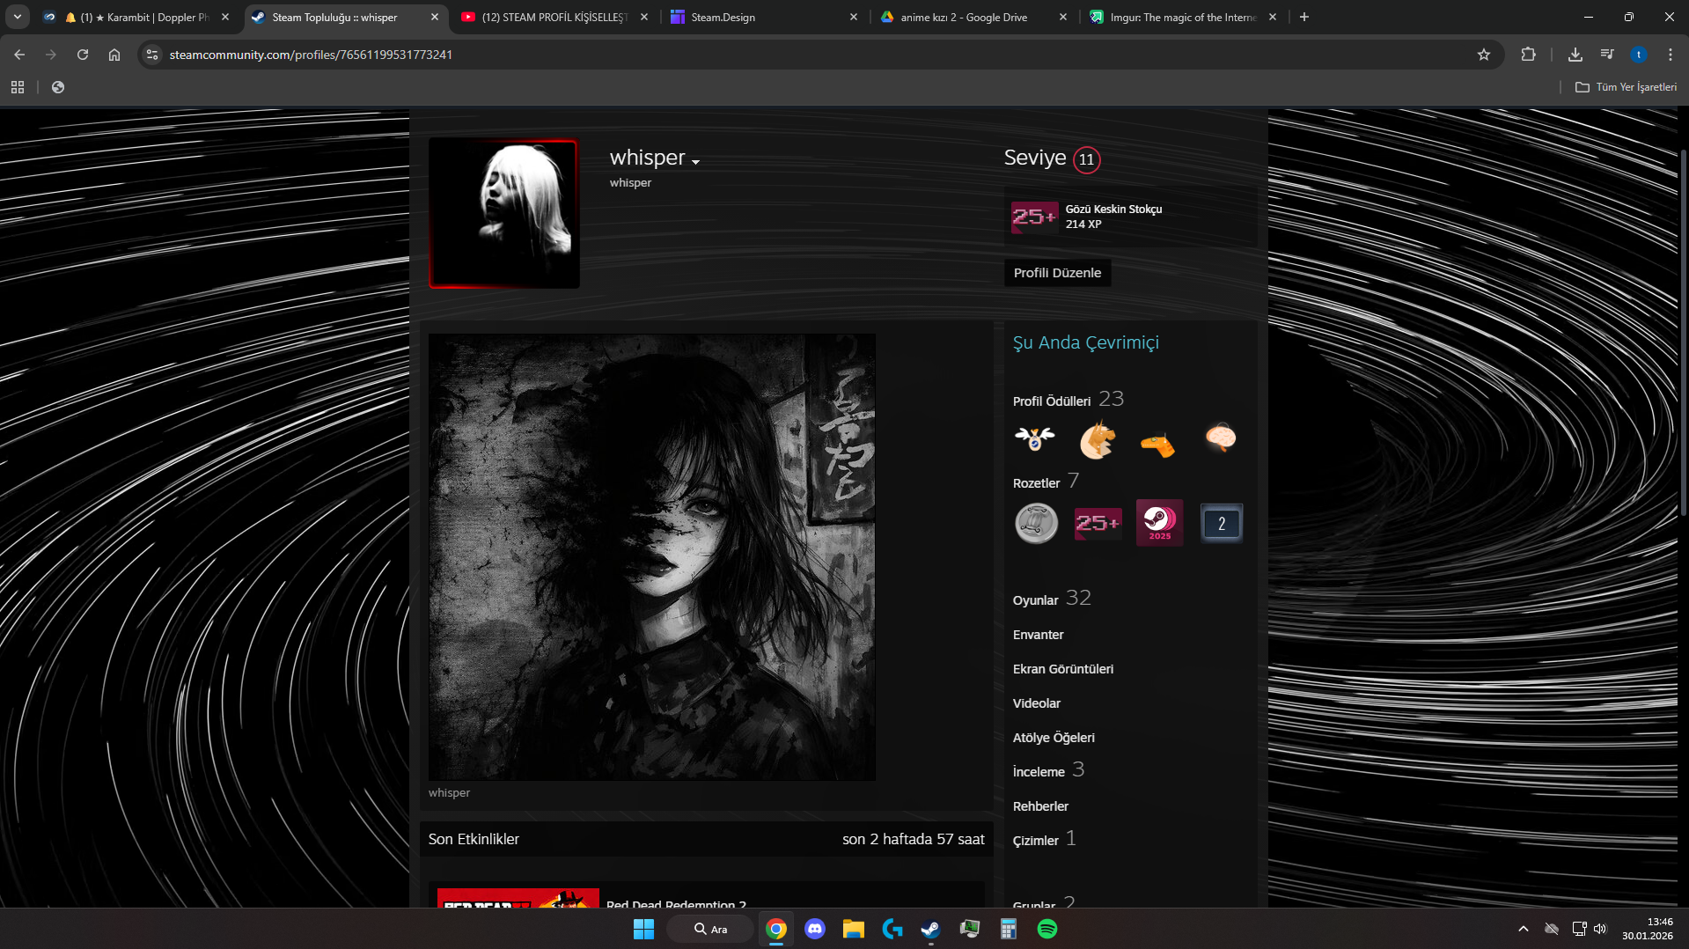Open a new browser tab

[1304, 17]
